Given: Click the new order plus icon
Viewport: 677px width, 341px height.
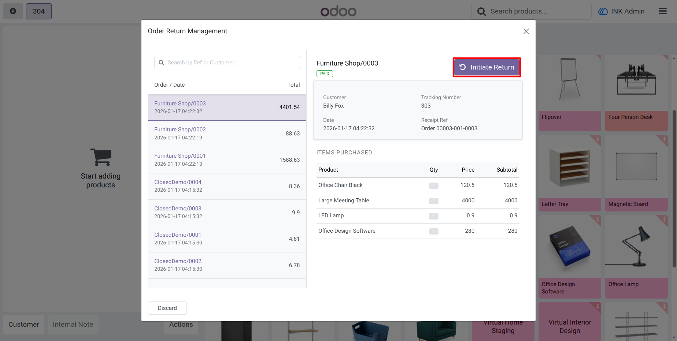Looking at the screenshot, I should click(13, 11).
